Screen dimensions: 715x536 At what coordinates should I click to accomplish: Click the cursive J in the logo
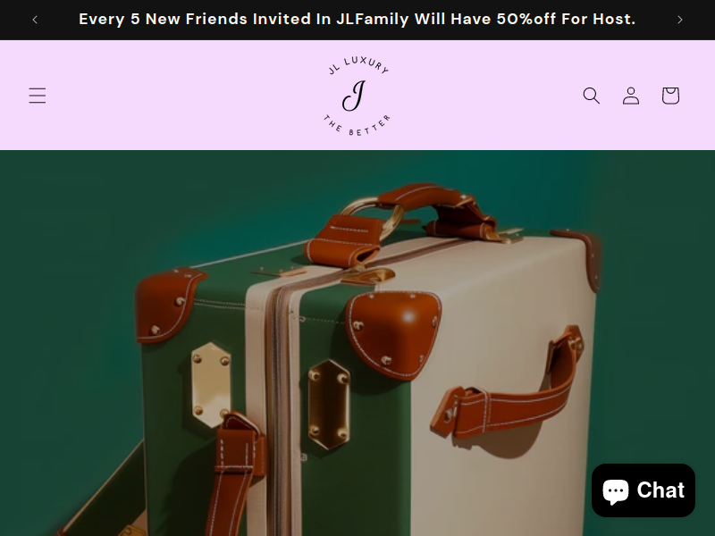354,96
